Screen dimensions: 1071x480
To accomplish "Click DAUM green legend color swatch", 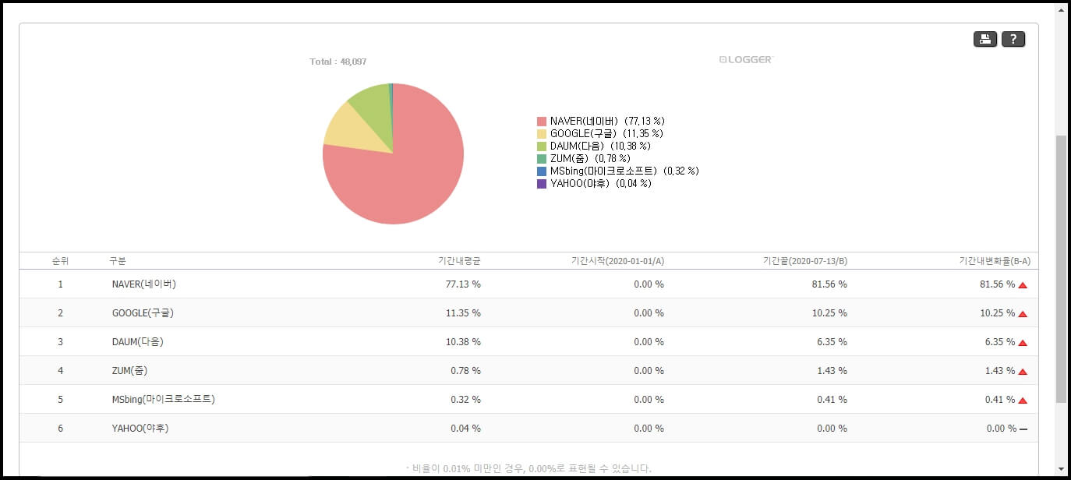I will click(x=542, y=146).
